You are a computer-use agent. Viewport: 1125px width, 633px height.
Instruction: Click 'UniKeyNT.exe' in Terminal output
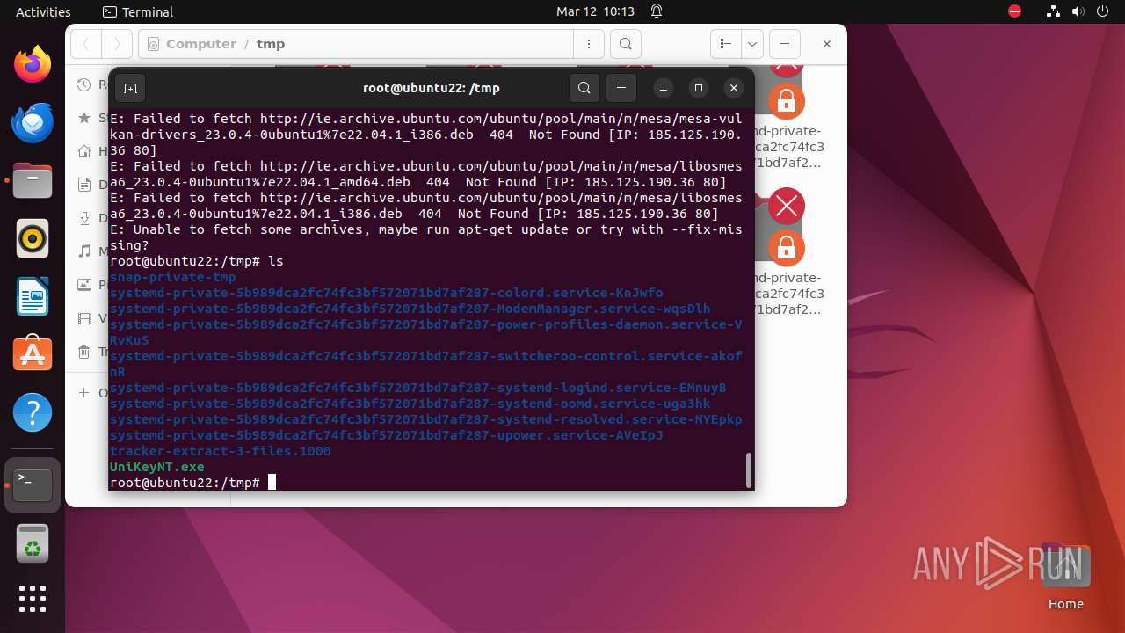point(156,467)
